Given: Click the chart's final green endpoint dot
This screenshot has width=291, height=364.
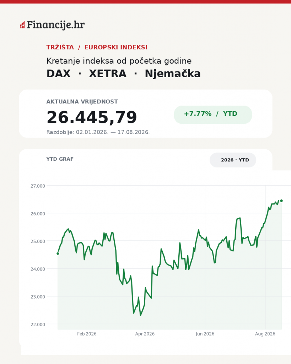Looking at the screenshot, I should click(x=281, y=201).
